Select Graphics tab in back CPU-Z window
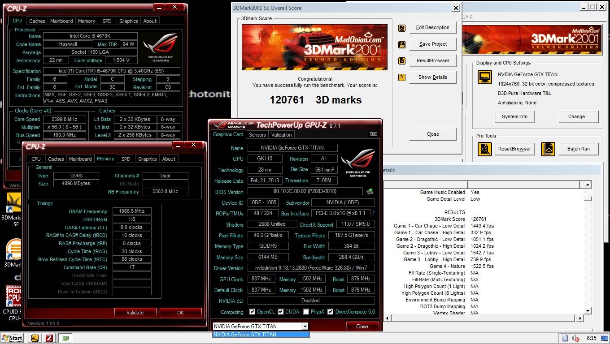The height and width of the screenshot is (344, 610). pyautogui.click(x=129, y=21)
